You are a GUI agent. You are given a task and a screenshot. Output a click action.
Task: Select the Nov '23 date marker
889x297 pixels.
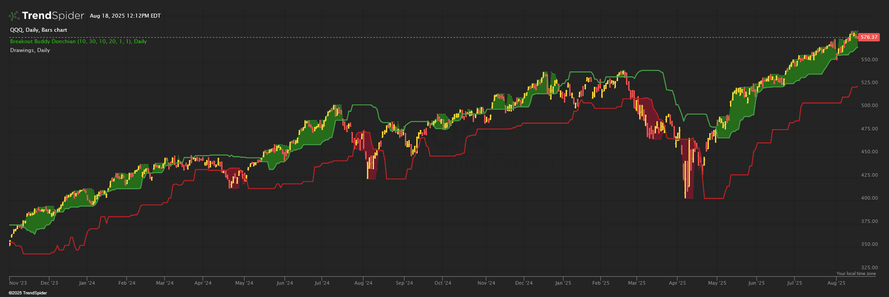point(18,283)
